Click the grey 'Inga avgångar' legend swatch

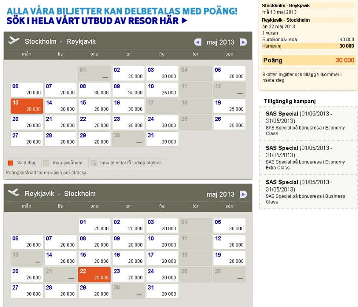pyautogui.click(x=46, y=163)
